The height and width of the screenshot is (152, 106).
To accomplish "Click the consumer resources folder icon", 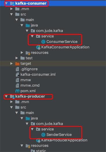I will point(28,53).
